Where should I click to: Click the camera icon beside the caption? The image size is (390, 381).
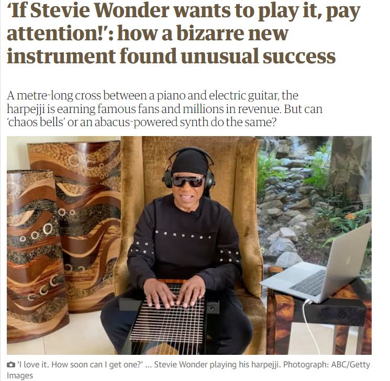[x=10, y=365]
